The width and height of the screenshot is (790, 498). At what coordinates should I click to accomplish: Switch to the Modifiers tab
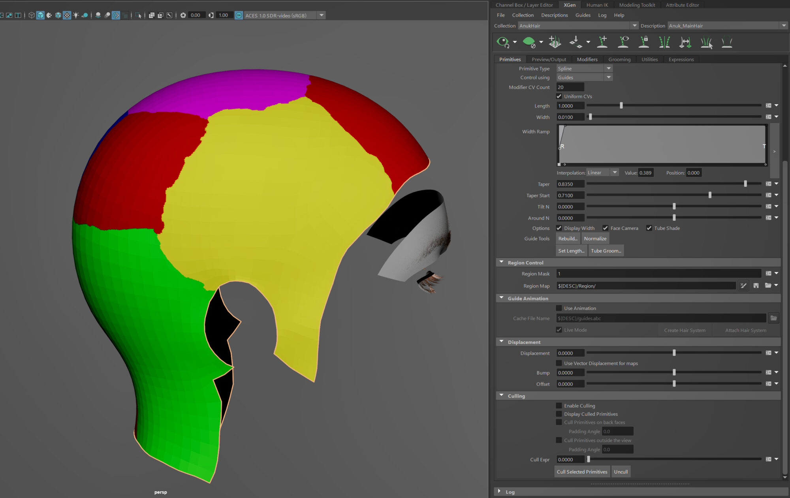point(587,59)
